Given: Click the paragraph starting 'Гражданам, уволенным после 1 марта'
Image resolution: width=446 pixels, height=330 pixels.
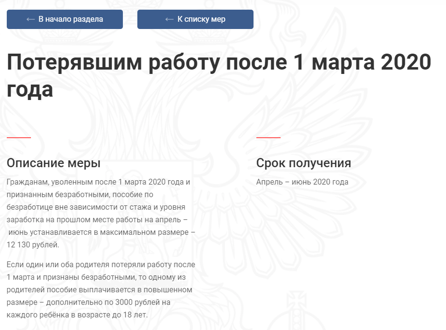Looking at the screenshot, I should 101,214.
